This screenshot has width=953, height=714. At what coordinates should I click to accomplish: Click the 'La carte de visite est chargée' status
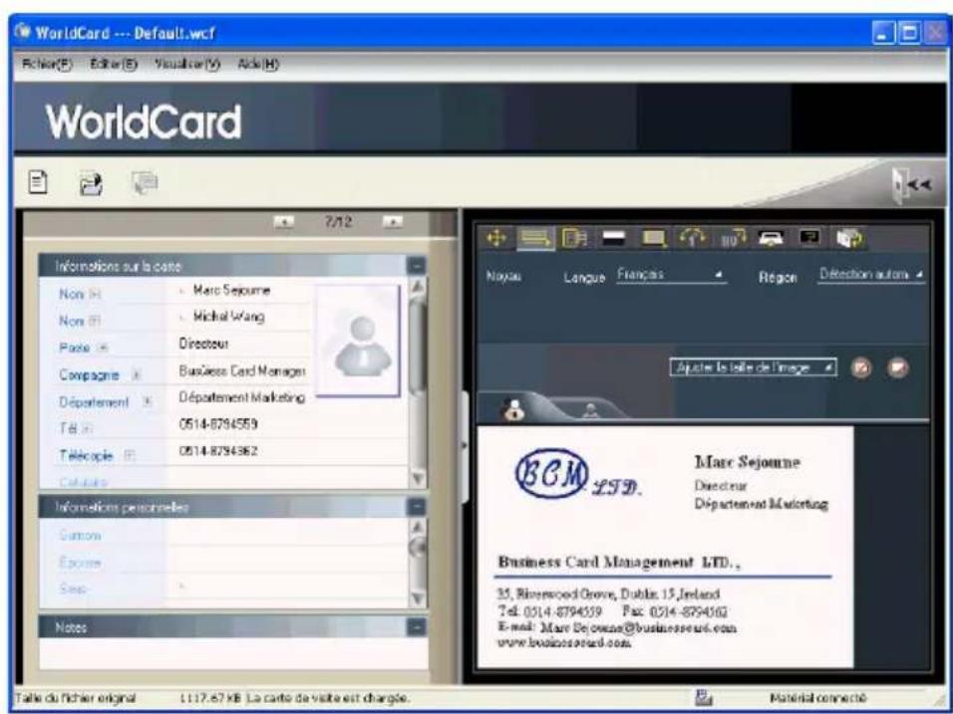pos(328,698)
